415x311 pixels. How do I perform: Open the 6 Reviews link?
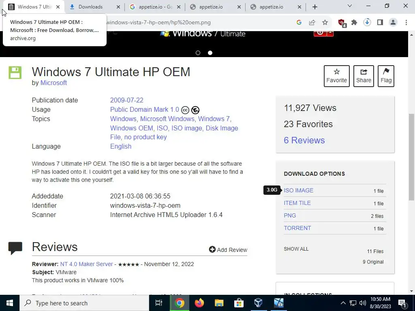304,140
